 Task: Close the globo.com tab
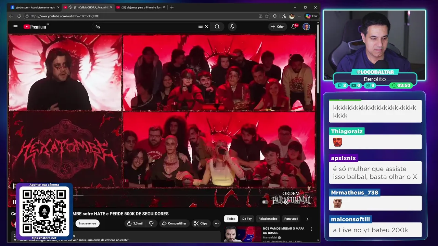(x=58, y=7)
